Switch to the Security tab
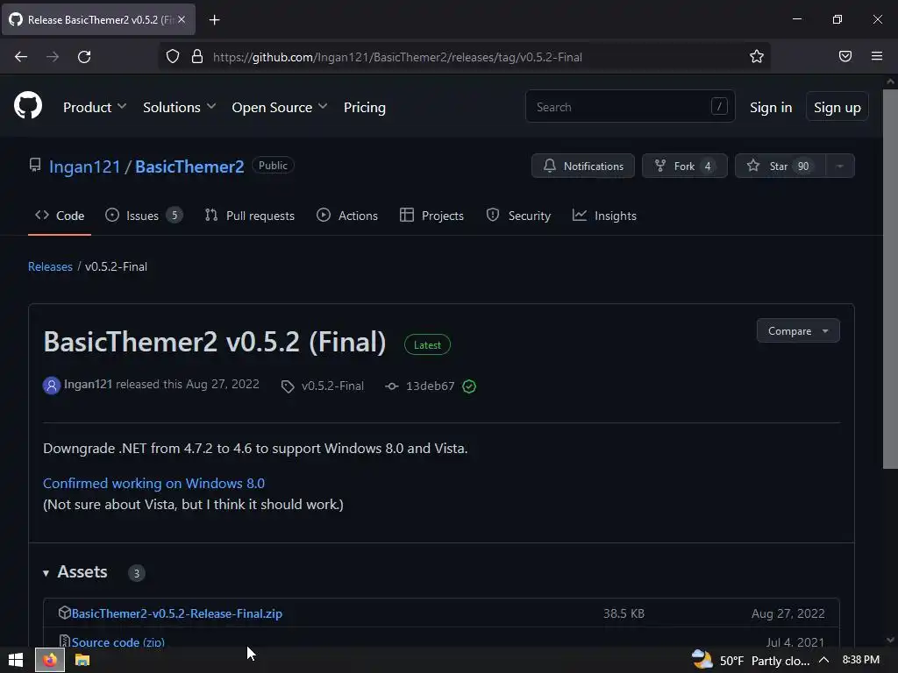Screen dimensions: 898x673 518,216
